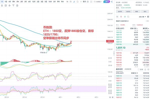The image size is (150, 99).
Task: Open the 2位小数 precision dropdown
Action: pyautogui.click(x=142, y=17)
